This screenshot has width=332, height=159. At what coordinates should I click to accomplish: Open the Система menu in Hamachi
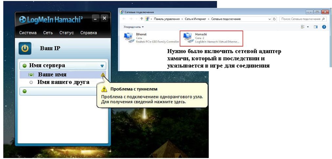(28, 33)
